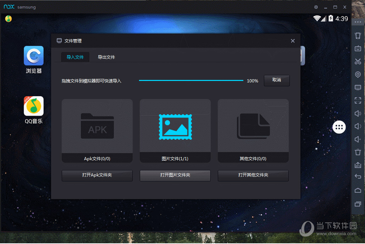Open the 浏览器 browser app on desktop

(x=33, y=56)
